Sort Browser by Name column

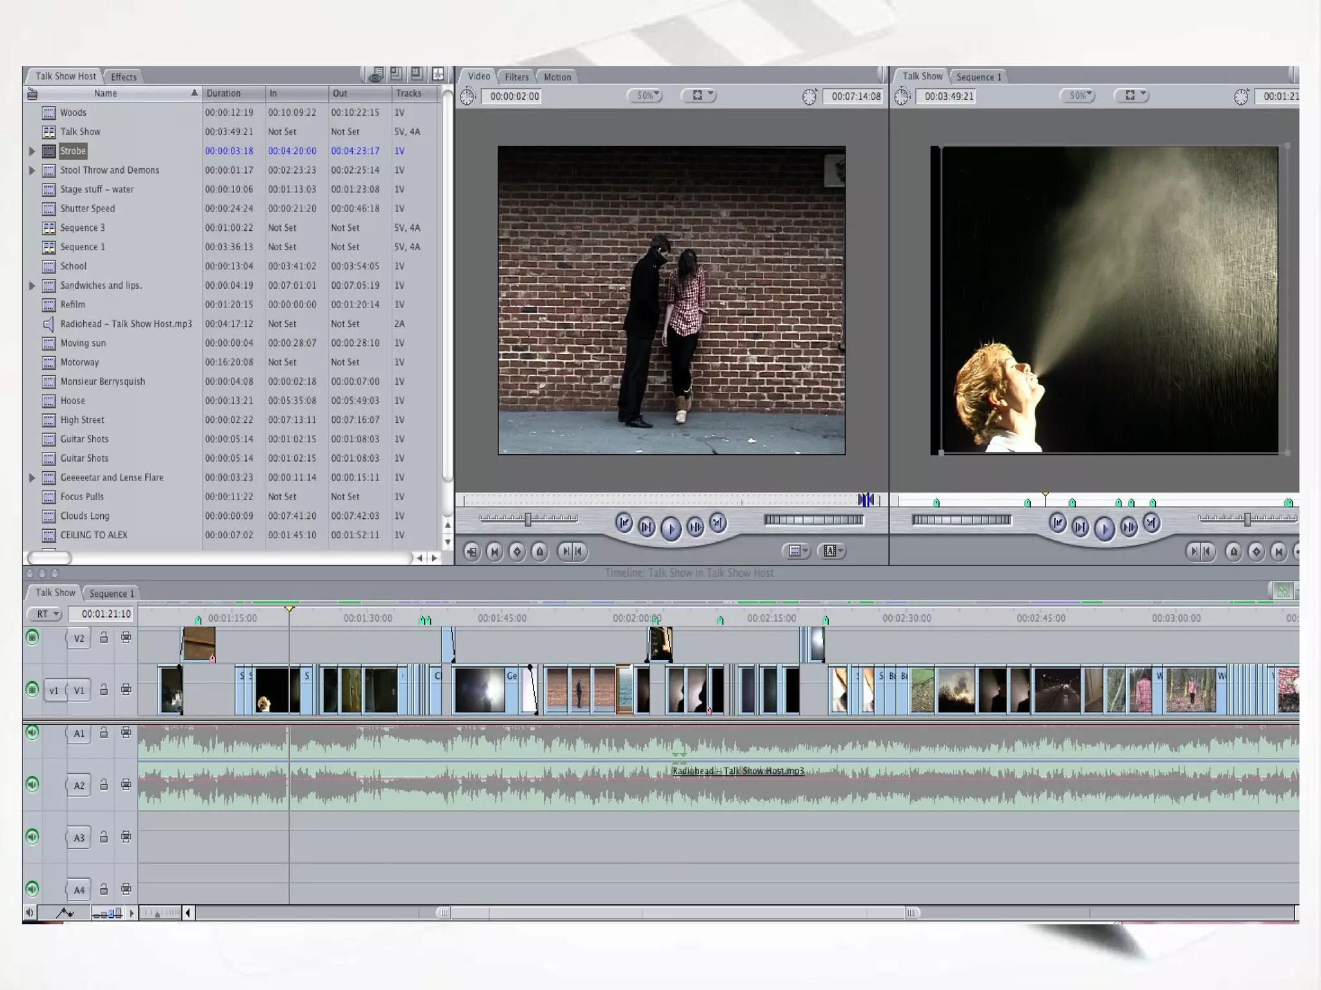(112, 93)
